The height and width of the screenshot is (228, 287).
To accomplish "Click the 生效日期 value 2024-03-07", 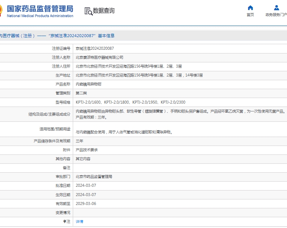I will pyautogui.click(x=86, y=195).
